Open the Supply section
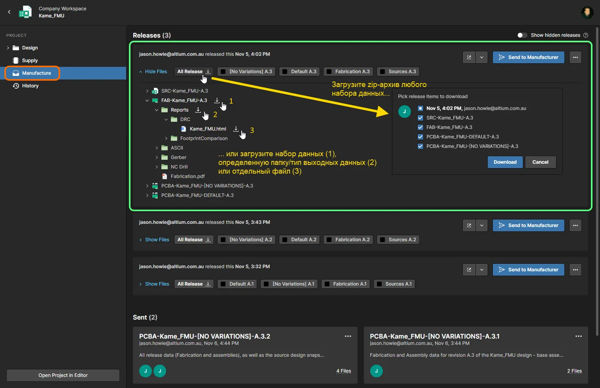Viewport: 600px width, 388px height. pyautogui.click(x=30, y=61)
